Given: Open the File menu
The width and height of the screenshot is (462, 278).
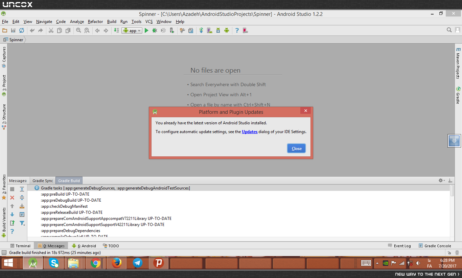Looking at the screenshot, I should coord(5,22).
